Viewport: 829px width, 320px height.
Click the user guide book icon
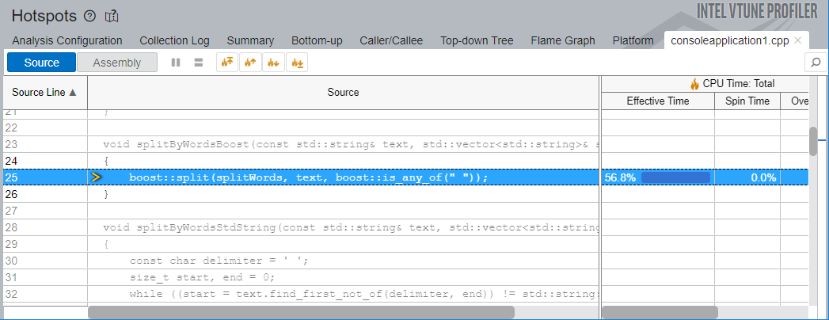pos(112,16)
